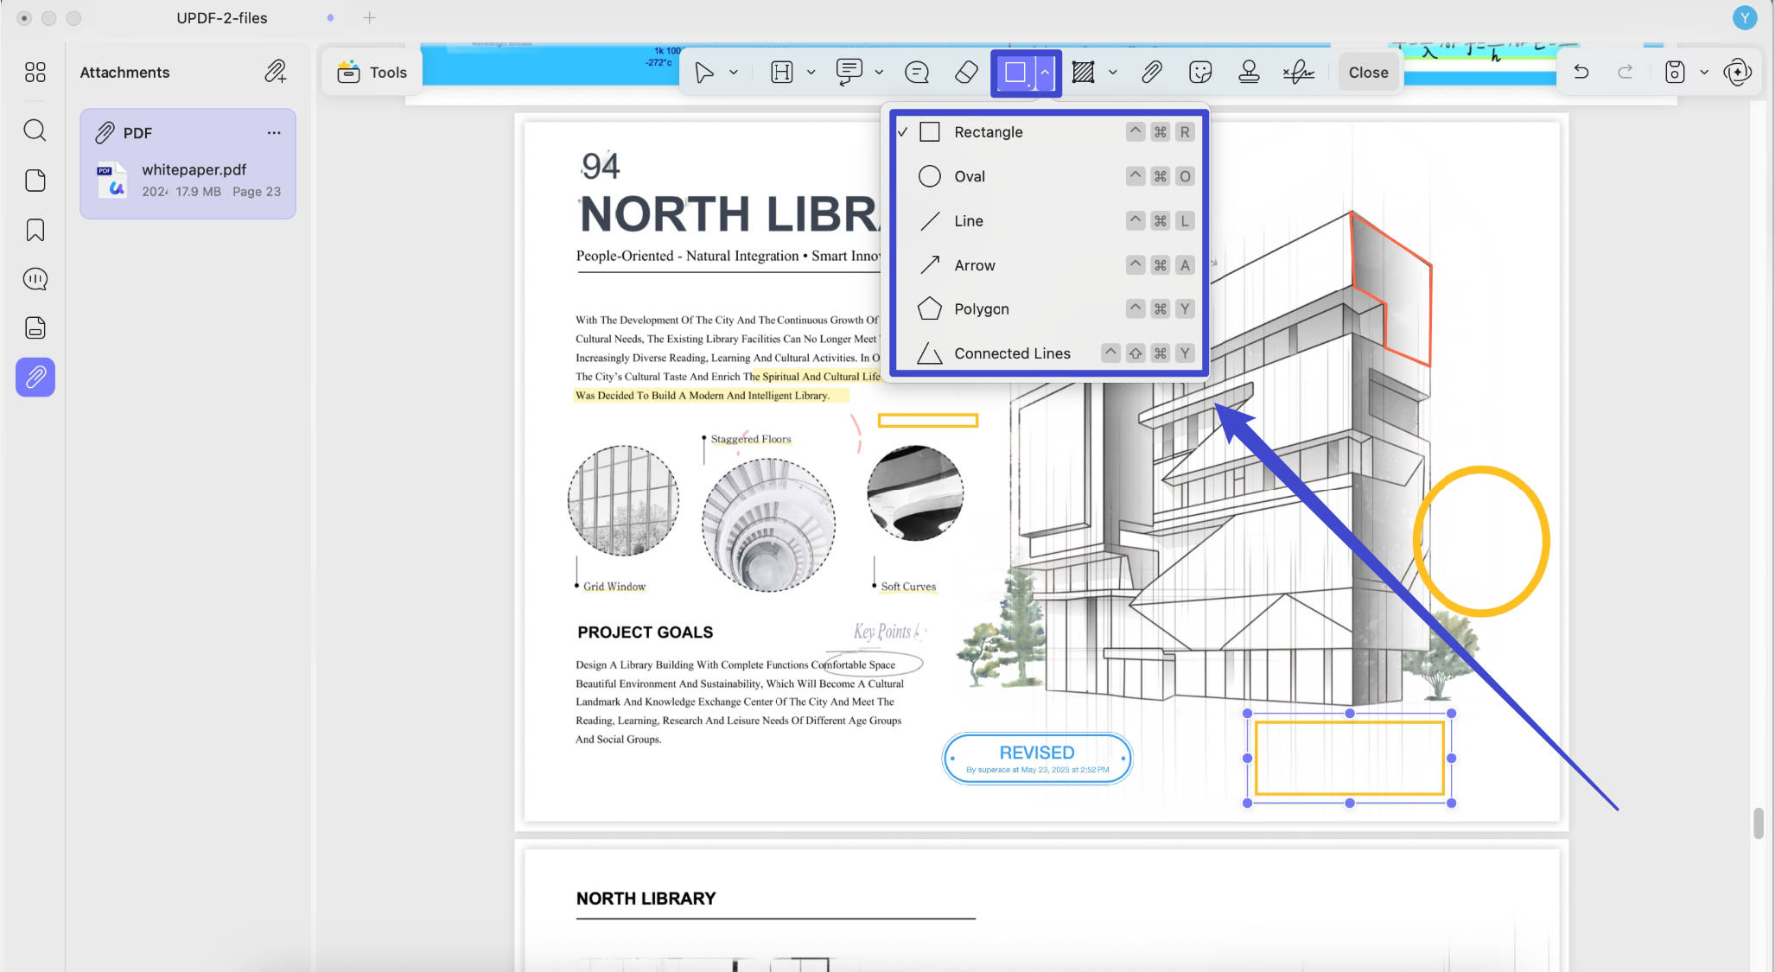This screenshot has width=1775, height=972.
Task: Choose Rectangle shape with the checkmark
Action: [1048, 132]
